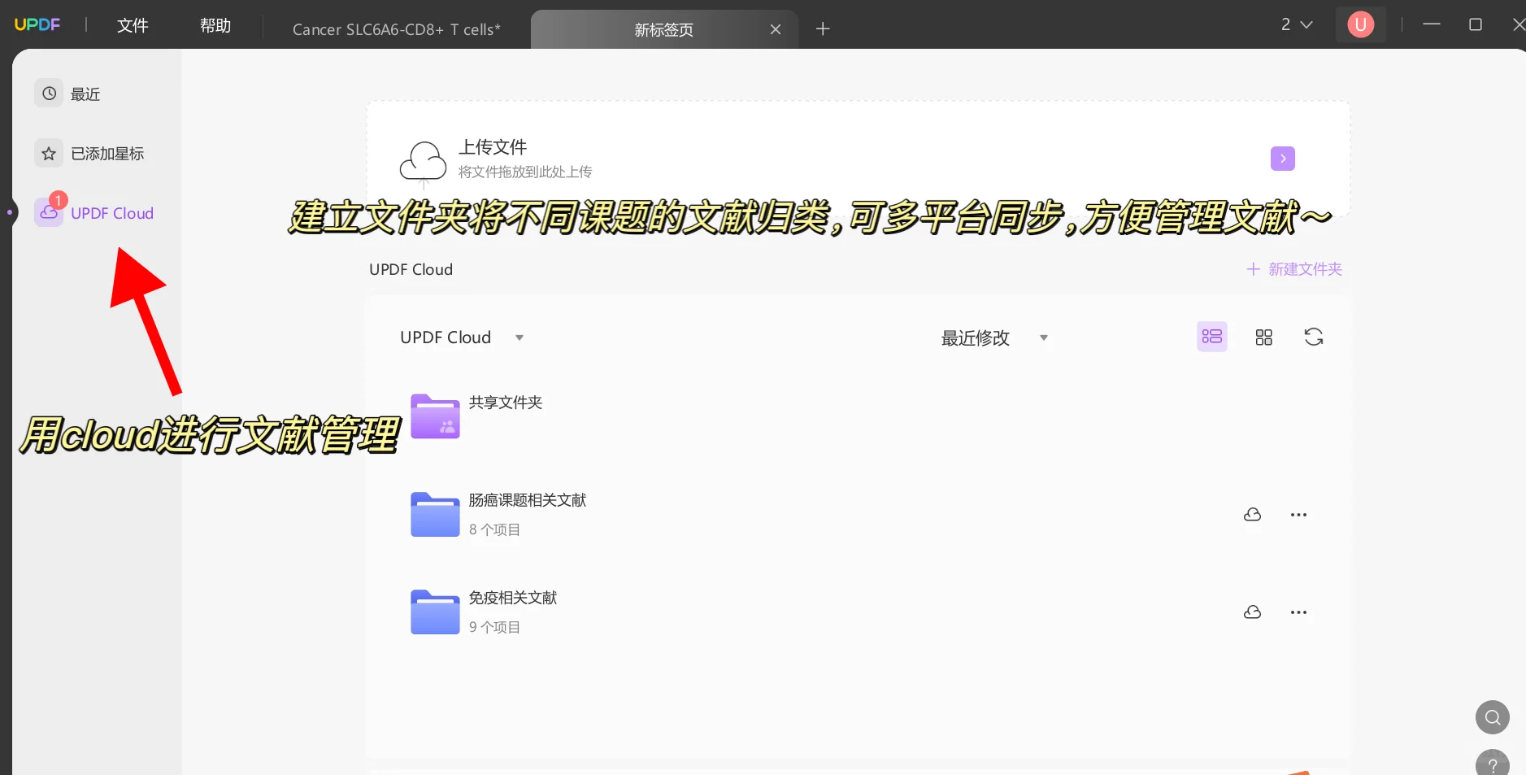
Task: Expand the UPDF Cloud location dropdown
Action: click(x=519, y=337)
